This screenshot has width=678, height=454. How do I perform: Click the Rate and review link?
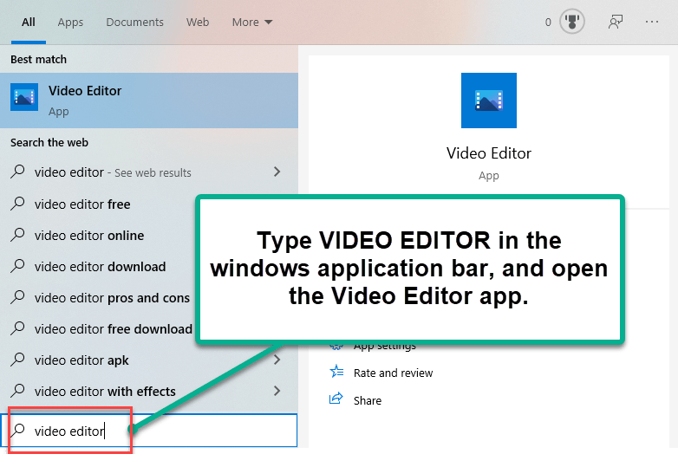(x=393, y=373)
